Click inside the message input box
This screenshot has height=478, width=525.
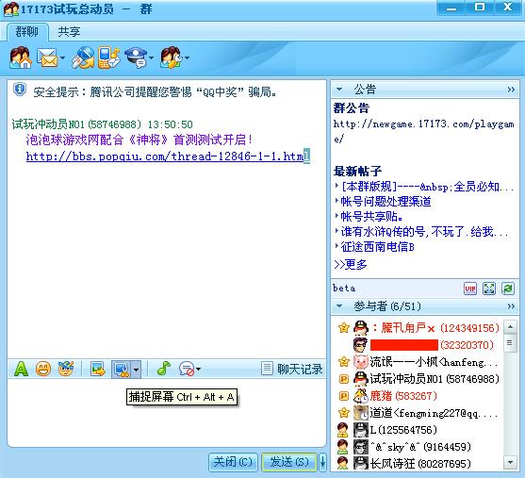(167, 414)
